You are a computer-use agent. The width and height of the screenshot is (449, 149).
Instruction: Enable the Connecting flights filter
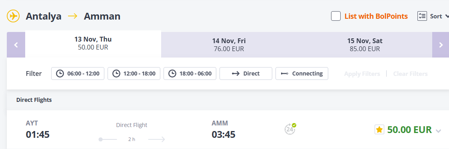302,74
